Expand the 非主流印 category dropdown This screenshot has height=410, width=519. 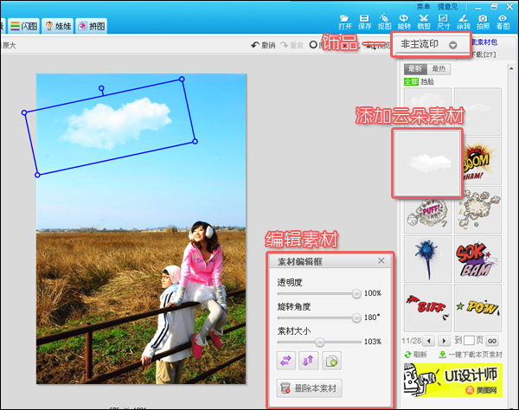coord(453,44)
